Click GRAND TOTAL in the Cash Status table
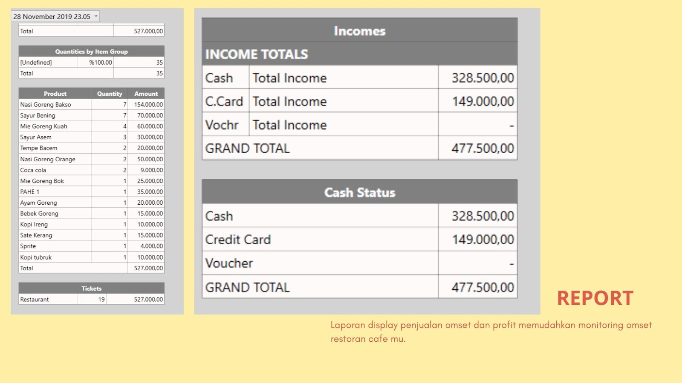682x383 pixels. [x=247, y=287]
